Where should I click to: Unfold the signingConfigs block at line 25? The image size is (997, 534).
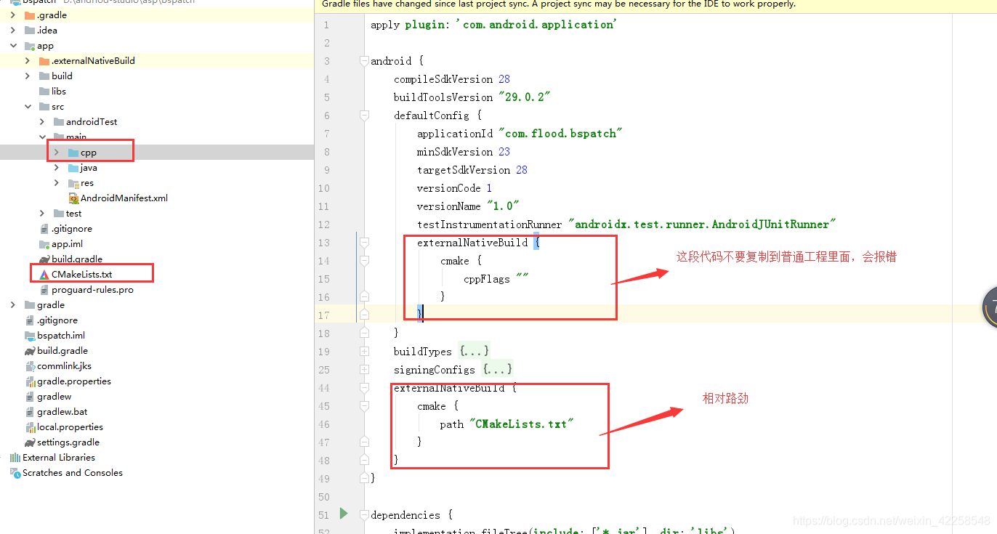coord(364,370)
